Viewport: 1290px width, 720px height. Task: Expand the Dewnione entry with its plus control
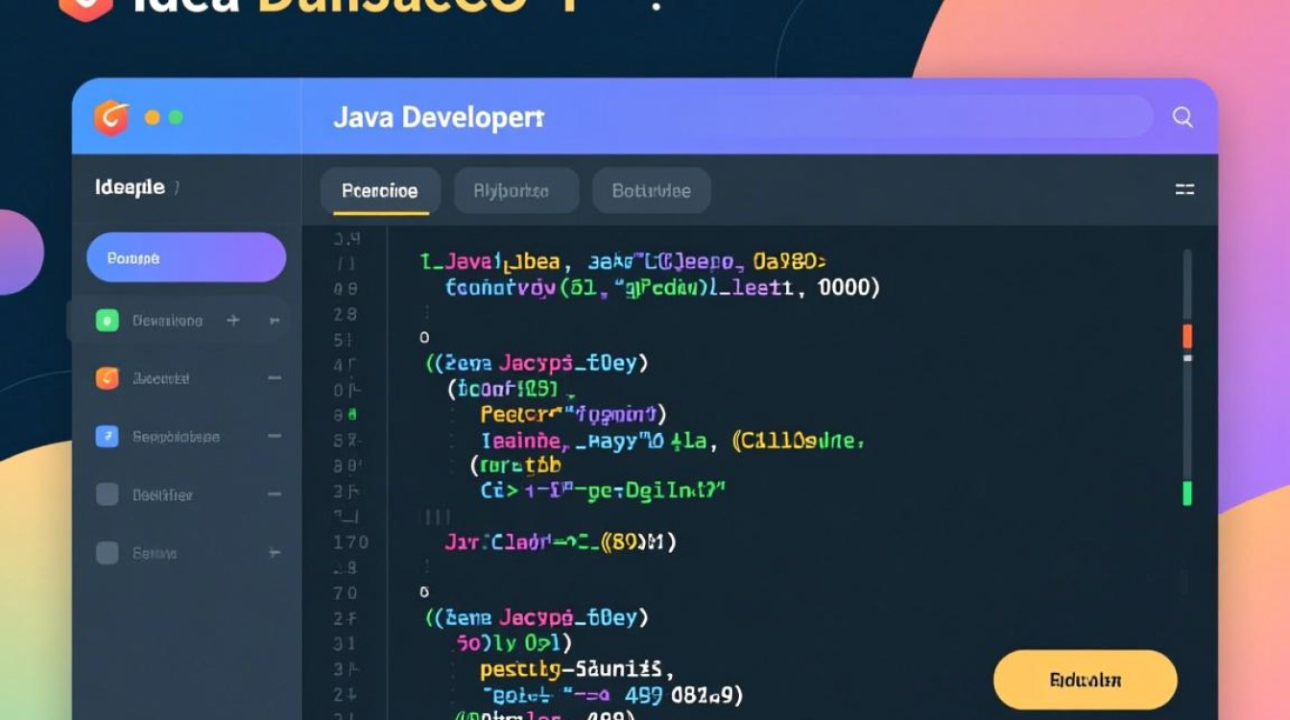click(x=232, y=321)
